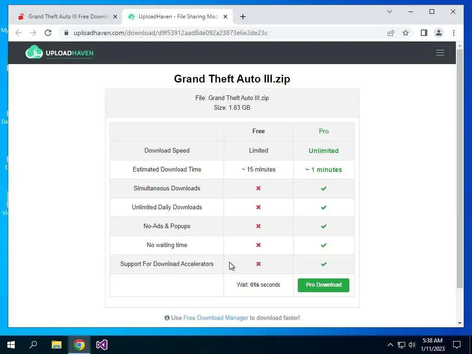Toggle the browser side panel
This screenshot has height=354, width=472.
pos(424,33)
